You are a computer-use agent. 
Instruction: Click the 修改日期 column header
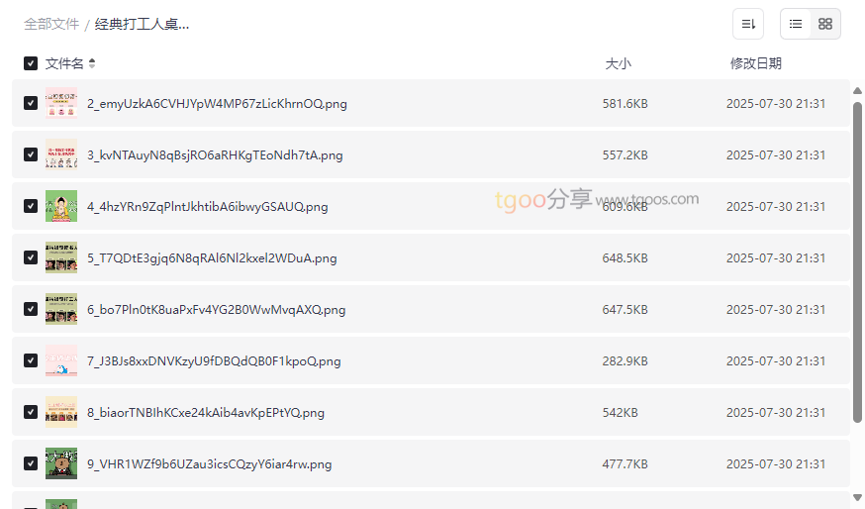755,63
